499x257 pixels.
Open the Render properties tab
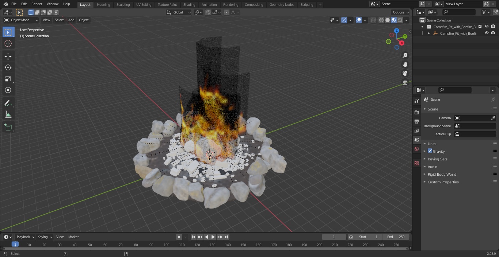coord(416,112)
